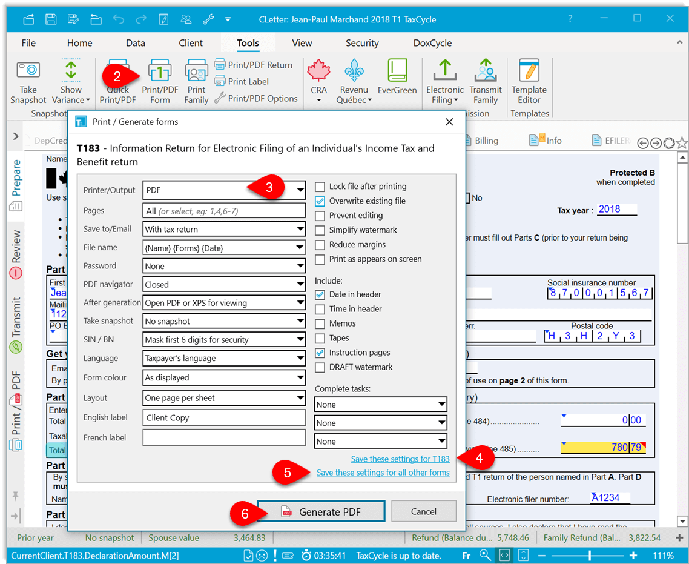The height and width of the screenshot is (564, 689).
Task: Click the wrench options icon in title bar
Action: point(208,19)
